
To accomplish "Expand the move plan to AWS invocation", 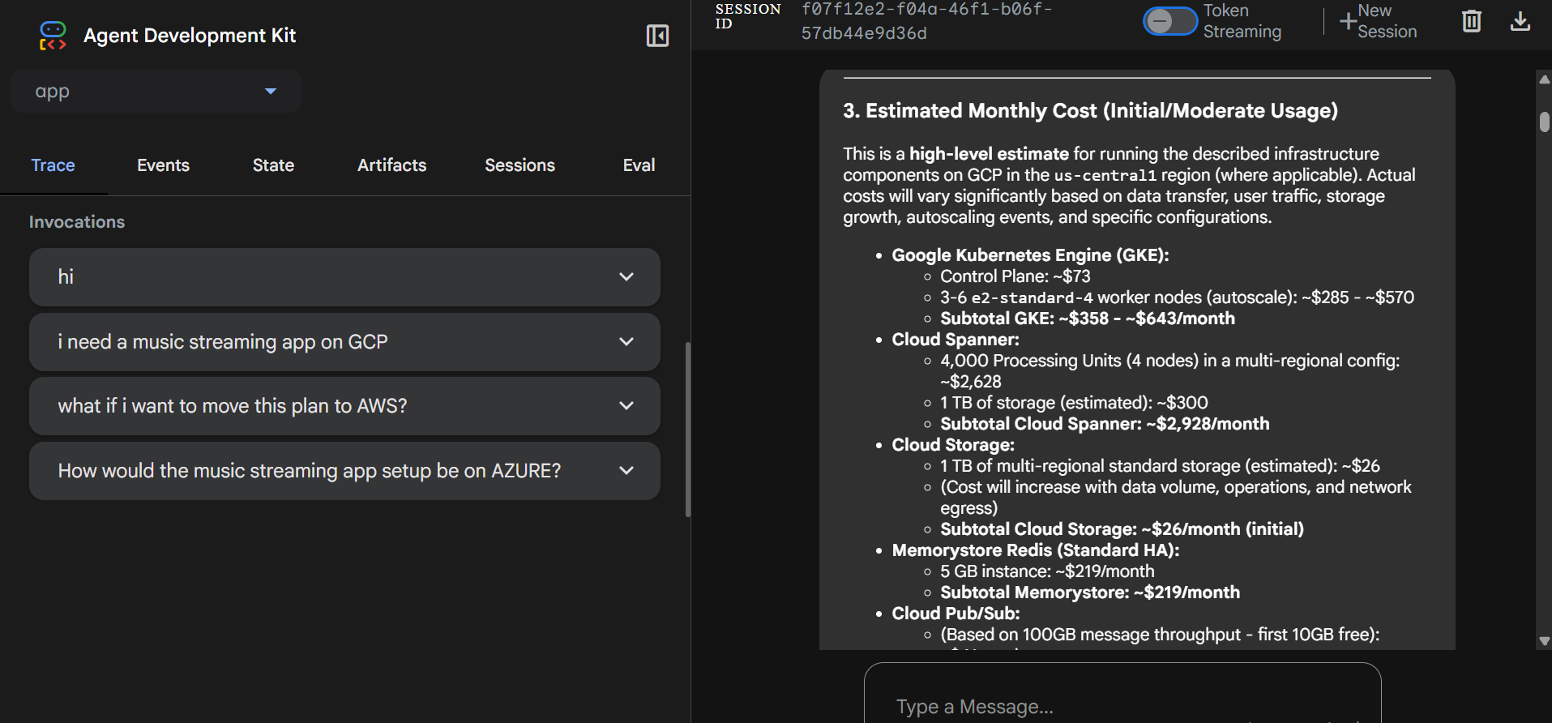I will point(626,406).
